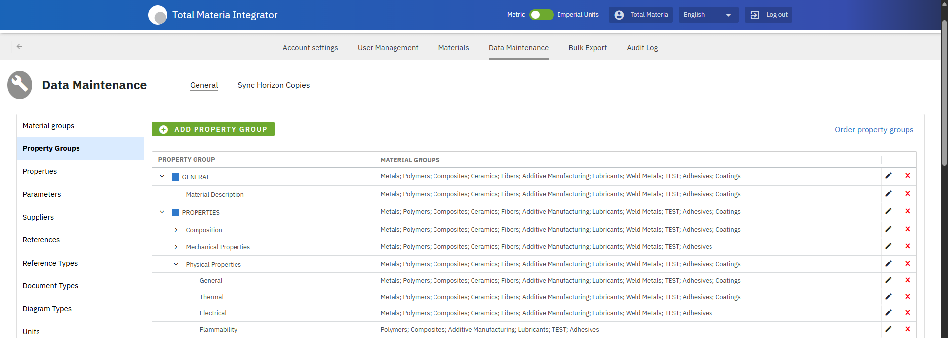Collapse the GENERAL property group
Viewport: 948px width, 338px height.
click(162, 176)
